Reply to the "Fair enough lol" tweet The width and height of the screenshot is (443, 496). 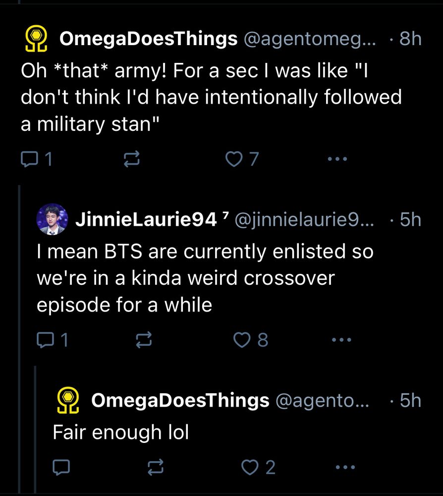(x=61, y=467)
